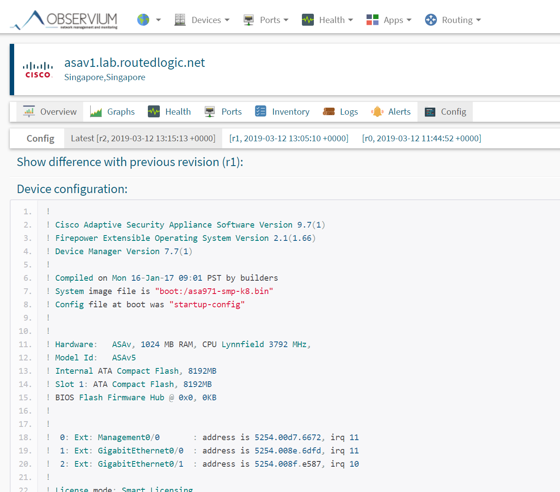This screenshot has width=560, height=492.
Task: Click the Singapore,Singapore location text
Action: point(105,77)
